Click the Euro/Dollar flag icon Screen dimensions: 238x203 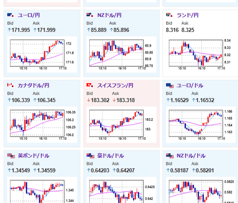point(170,86)
